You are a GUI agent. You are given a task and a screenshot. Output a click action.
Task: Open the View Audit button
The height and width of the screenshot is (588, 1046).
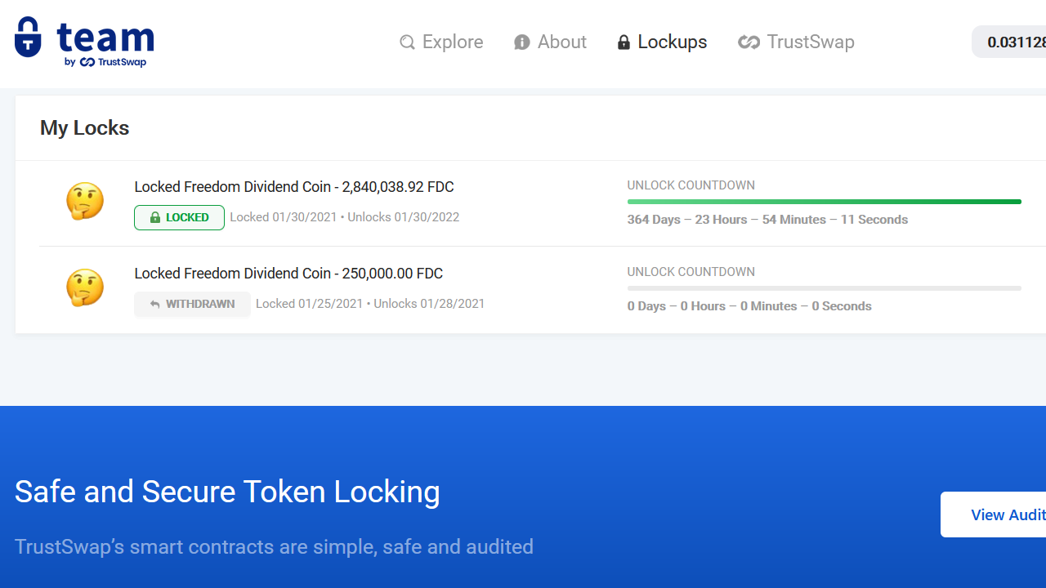pyautogui.click(x=997, y=514)
